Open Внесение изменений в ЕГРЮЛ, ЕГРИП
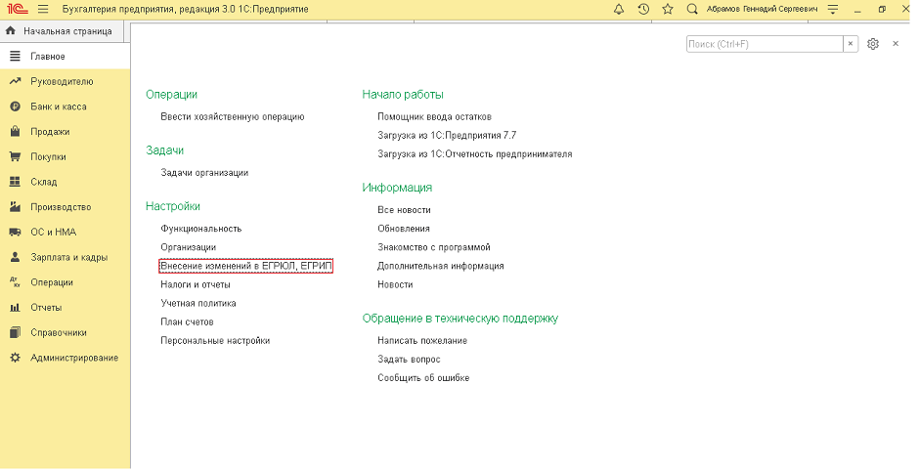Screen dimensions: 919x470 point(246,267)
